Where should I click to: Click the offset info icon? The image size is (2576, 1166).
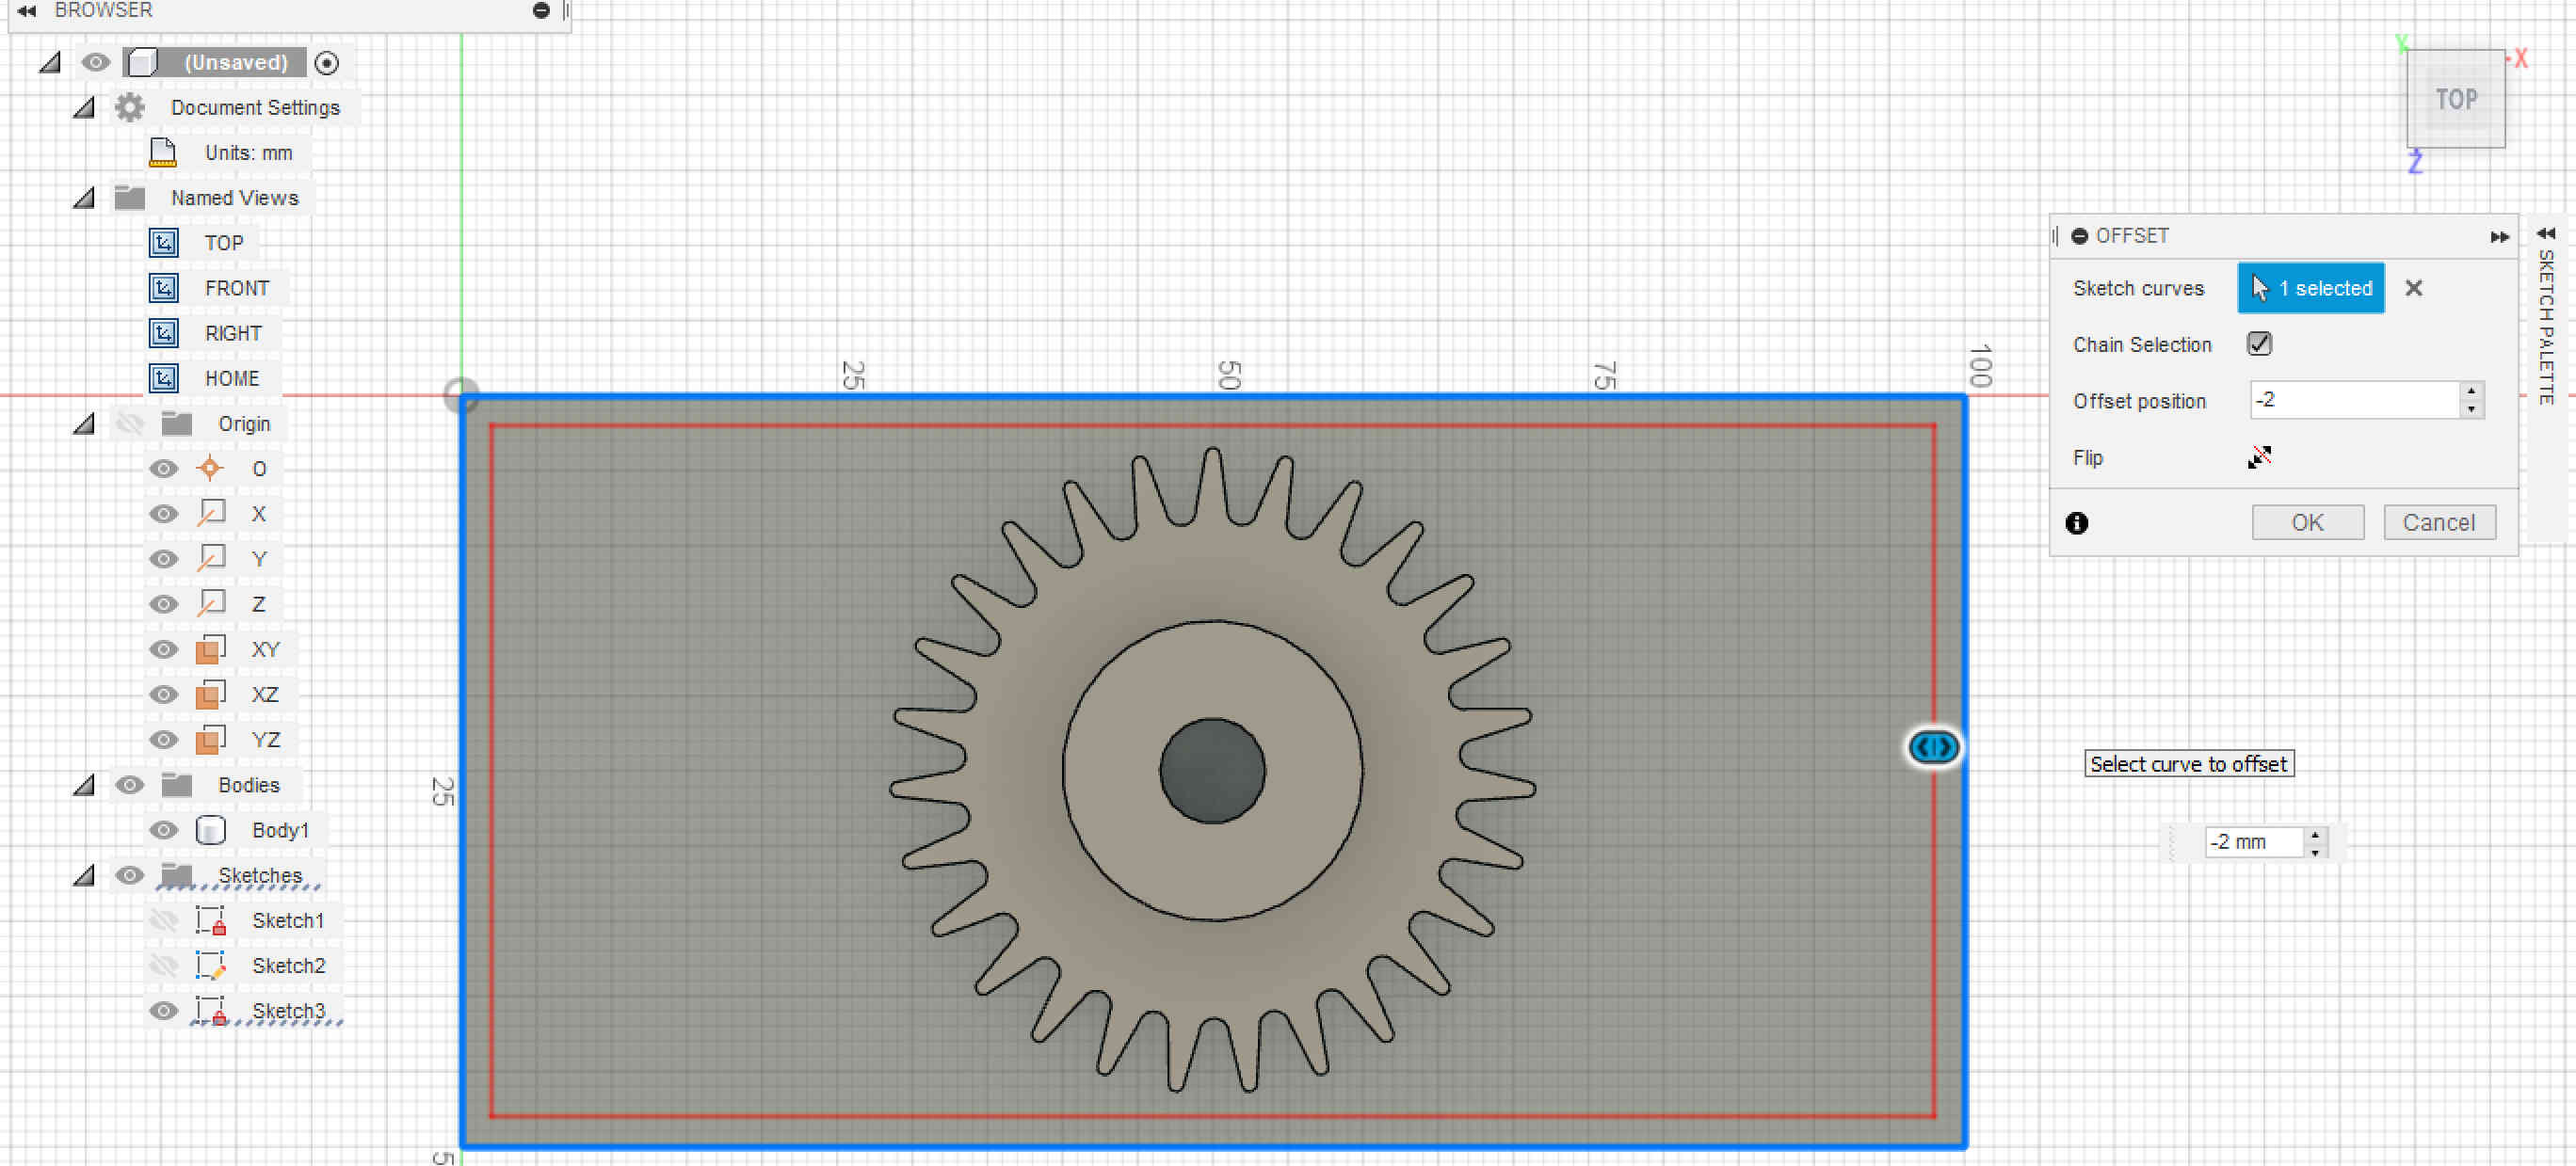pyautogui.click(x=2076, y=522)
